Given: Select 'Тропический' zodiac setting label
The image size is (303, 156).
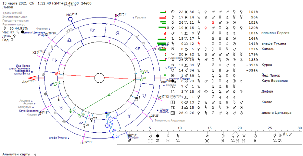Looking at the screenshot, I should 12,13.
